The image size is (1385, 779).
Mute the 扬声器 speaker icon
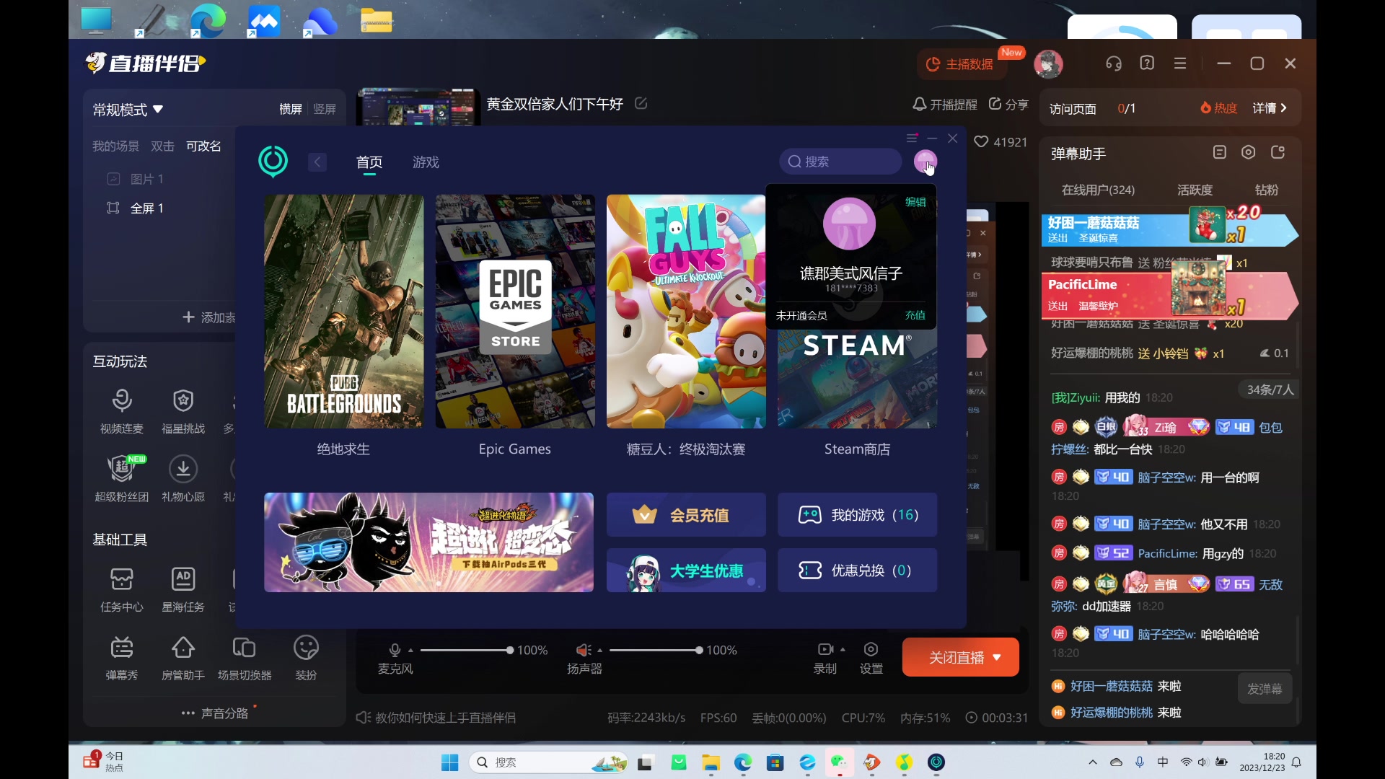pyautogui.click(x=584, y=650)
